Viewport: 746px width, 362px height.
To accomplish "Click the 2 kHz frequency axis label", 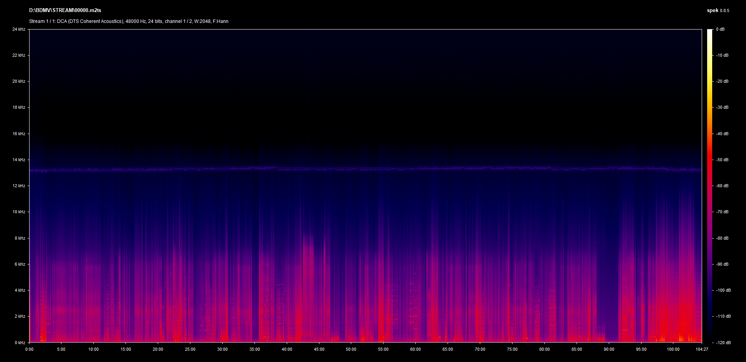I will click(20, 316).
